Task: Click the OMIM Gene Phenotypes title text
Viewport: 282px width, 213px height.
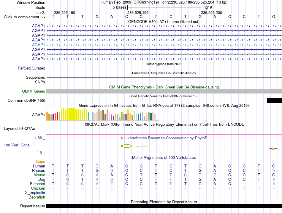Action: (164, 87)
